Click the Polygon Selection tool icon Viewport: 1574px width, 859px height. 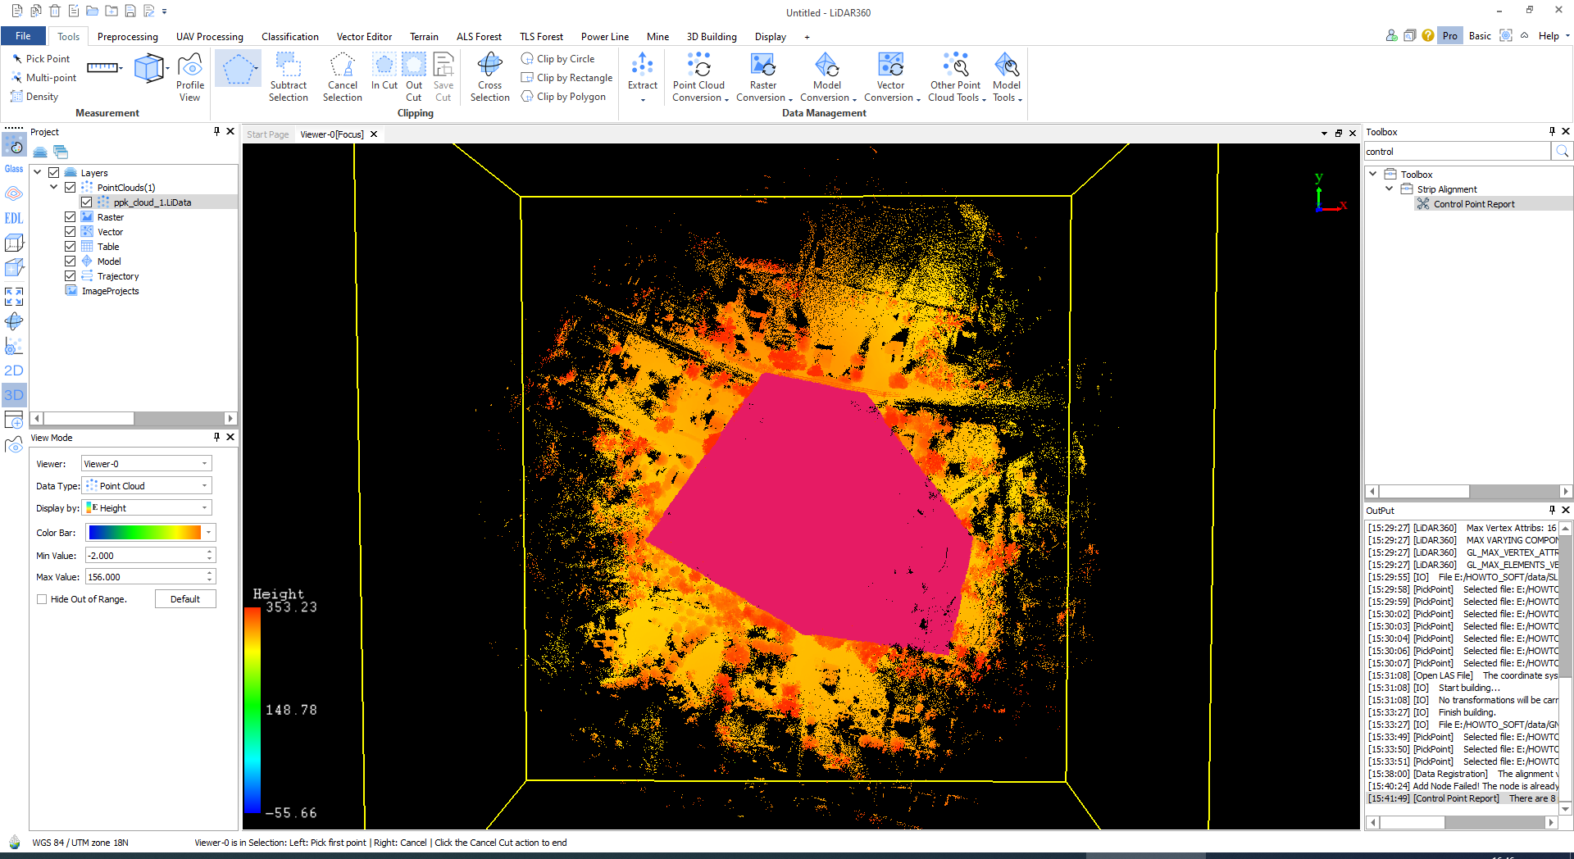pyautogui.click(x=238, y=69)
